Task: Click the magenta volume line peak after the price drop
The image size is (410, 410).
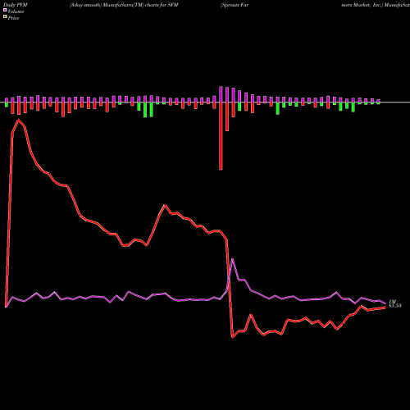Action: (x=232, y=259)
